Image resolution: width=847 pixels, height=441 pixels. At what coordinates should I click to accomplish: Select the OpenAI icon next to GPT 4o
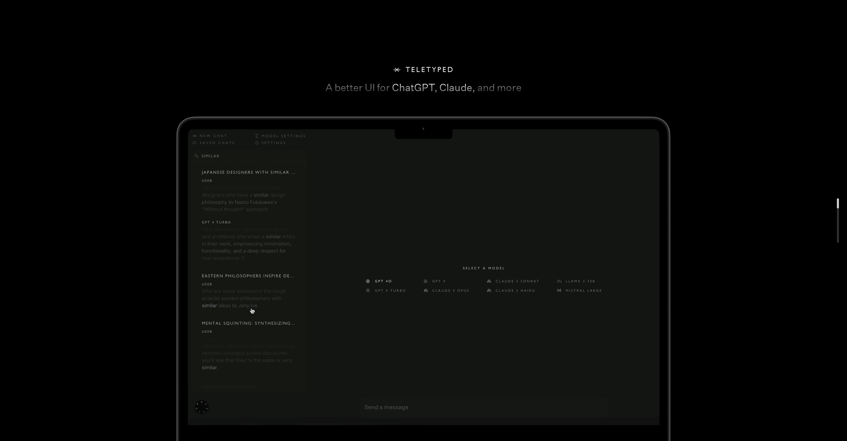368,281
